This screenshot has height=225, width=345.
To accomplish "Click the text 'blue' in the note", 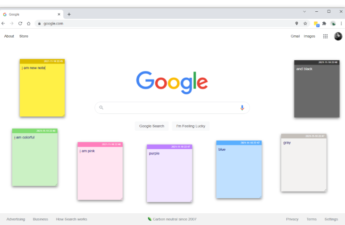I will [222, 150].
